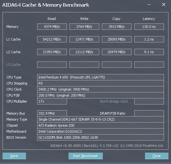Select the CPU Stepping value R0

101,83
